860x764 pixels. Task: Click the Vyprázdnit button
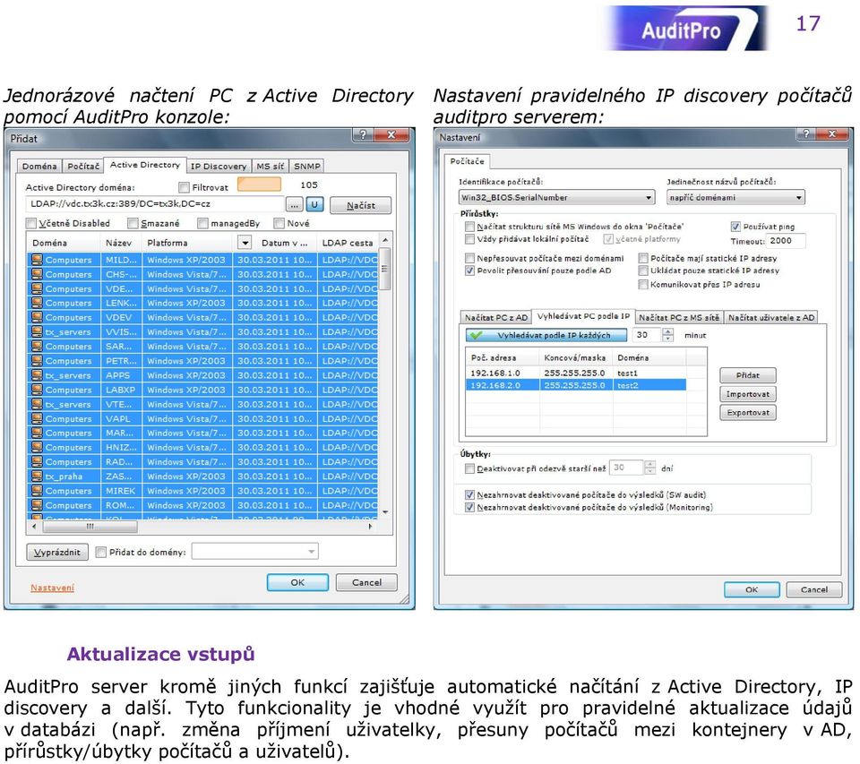(57, 553)
